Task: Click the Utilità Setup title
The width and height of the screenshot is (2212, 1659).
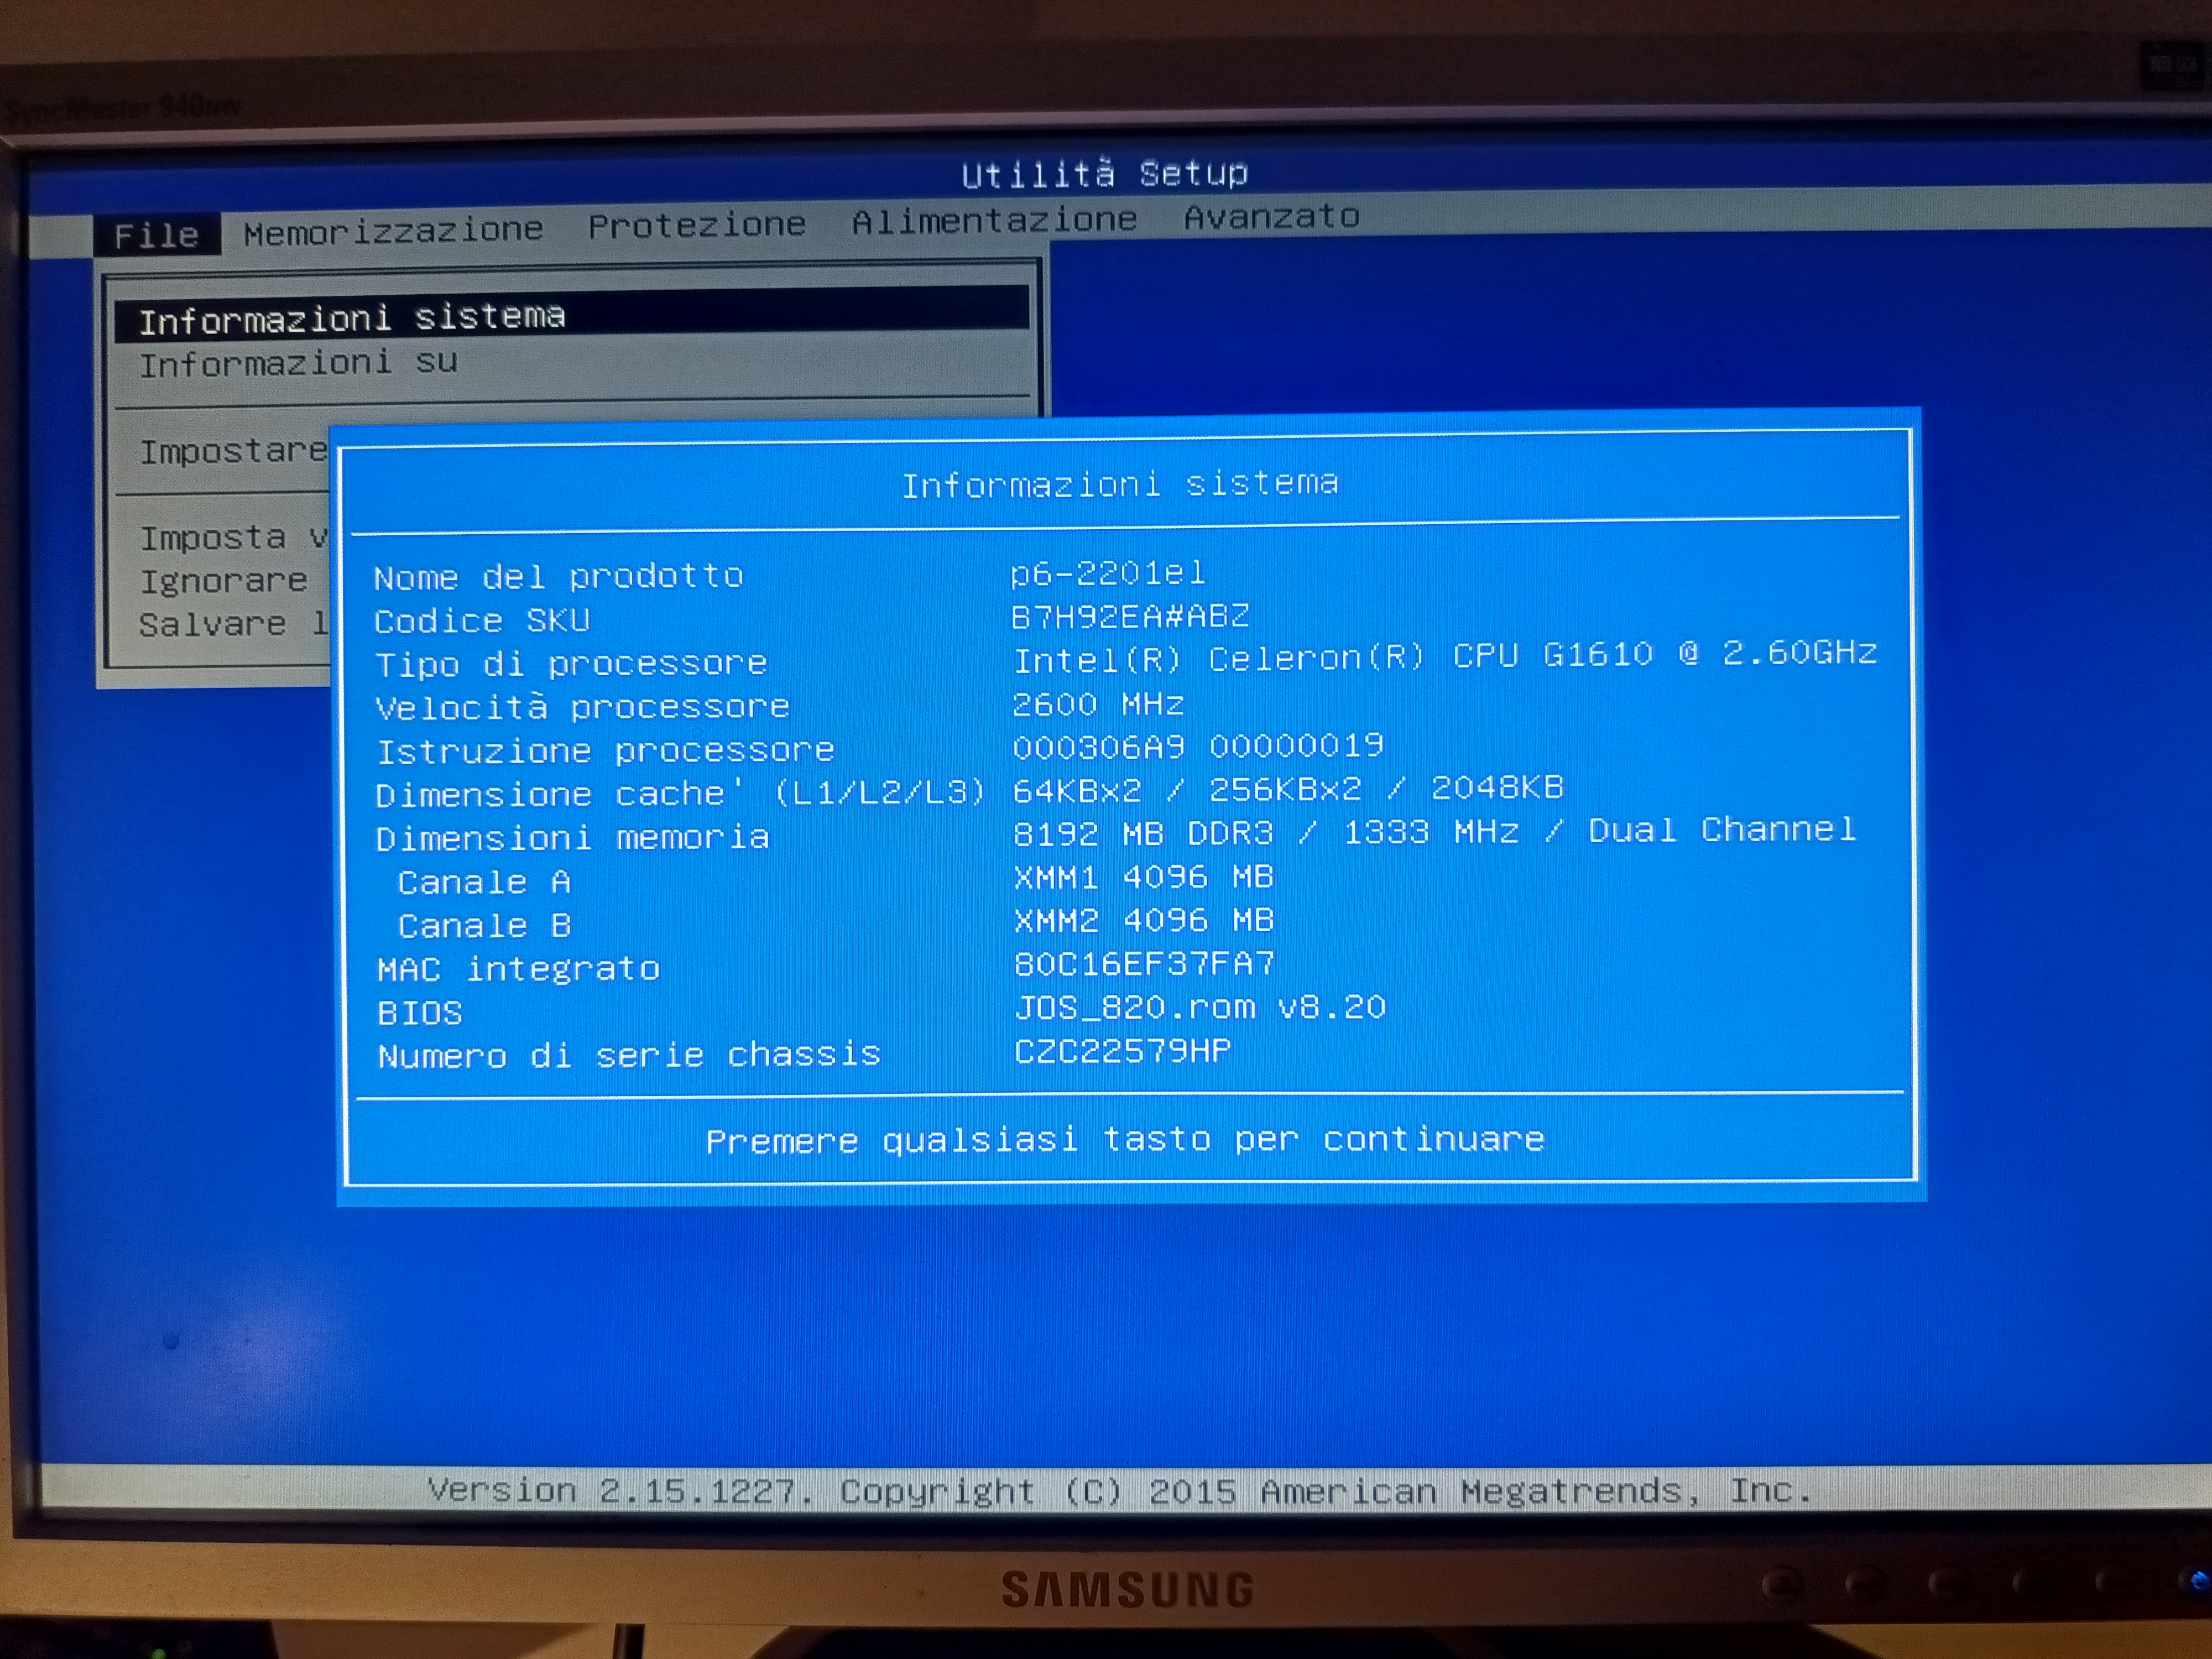Action: coord(1104,174)
